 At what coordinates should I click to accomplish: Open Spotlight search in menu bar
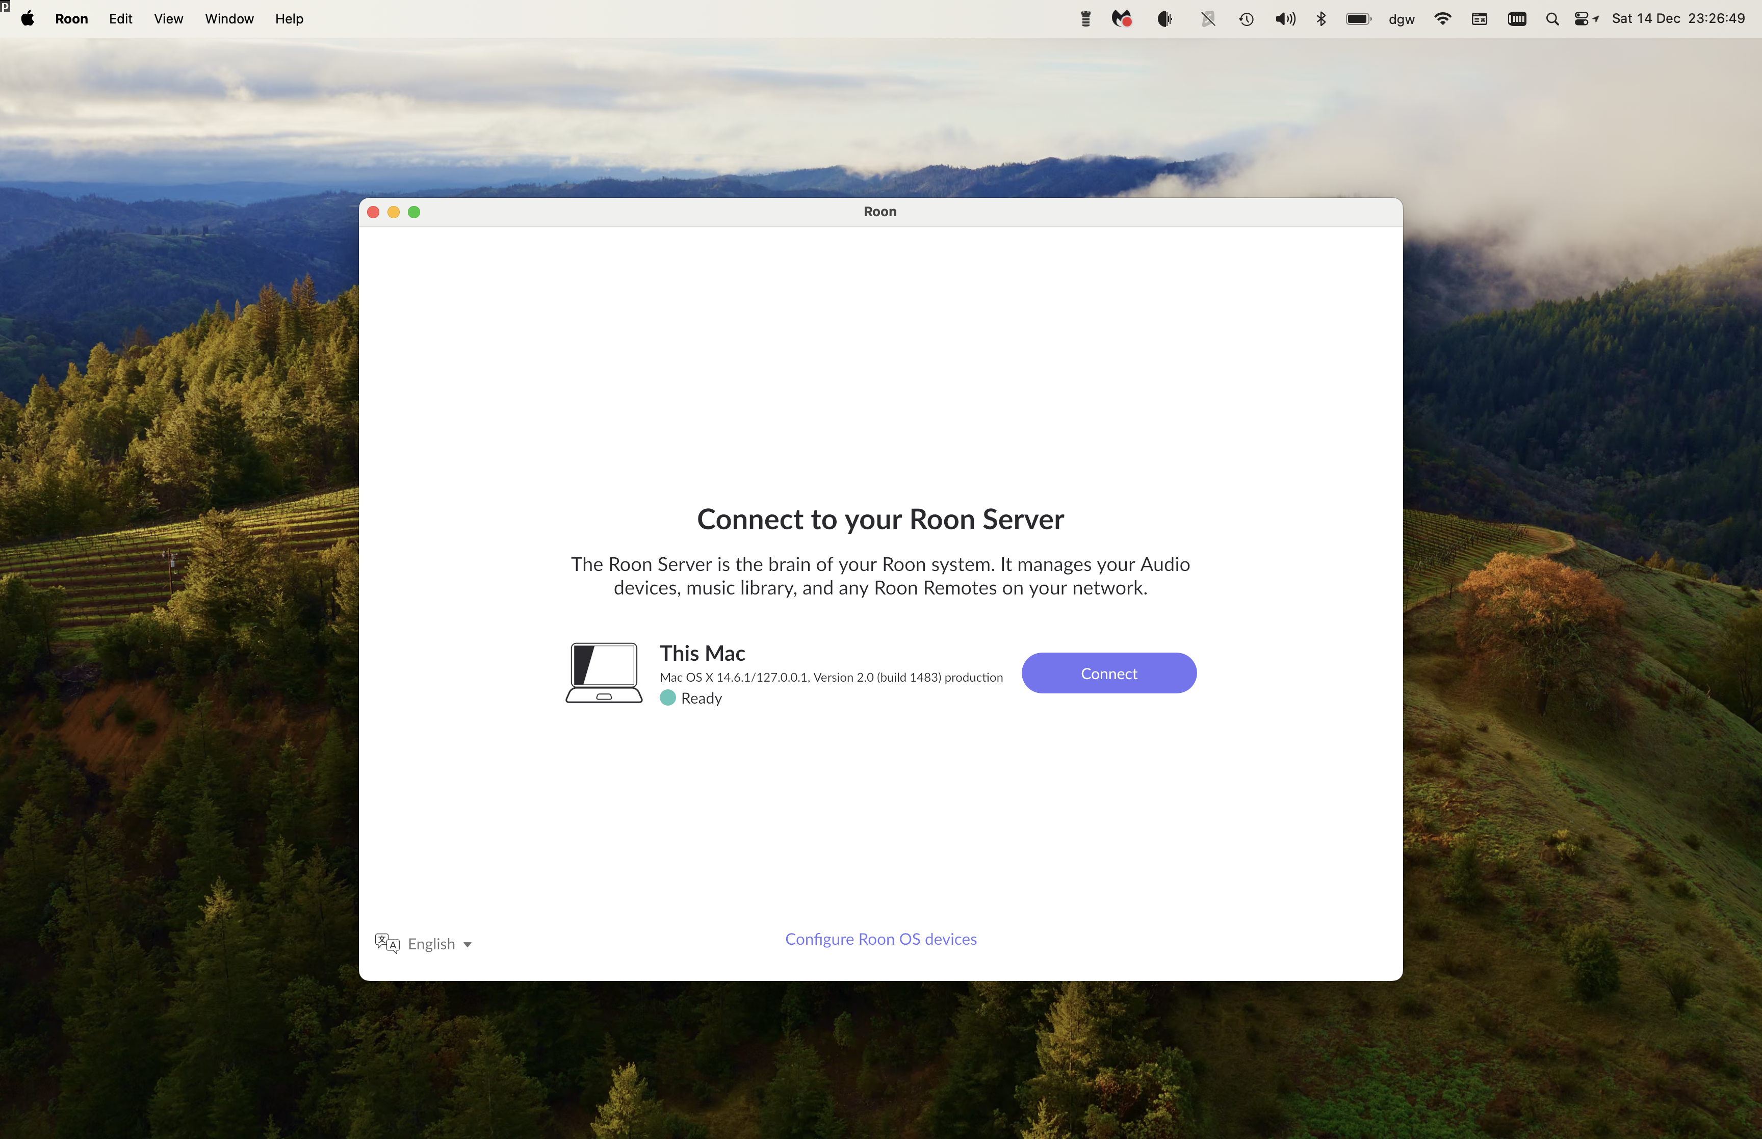(1552, 19)
